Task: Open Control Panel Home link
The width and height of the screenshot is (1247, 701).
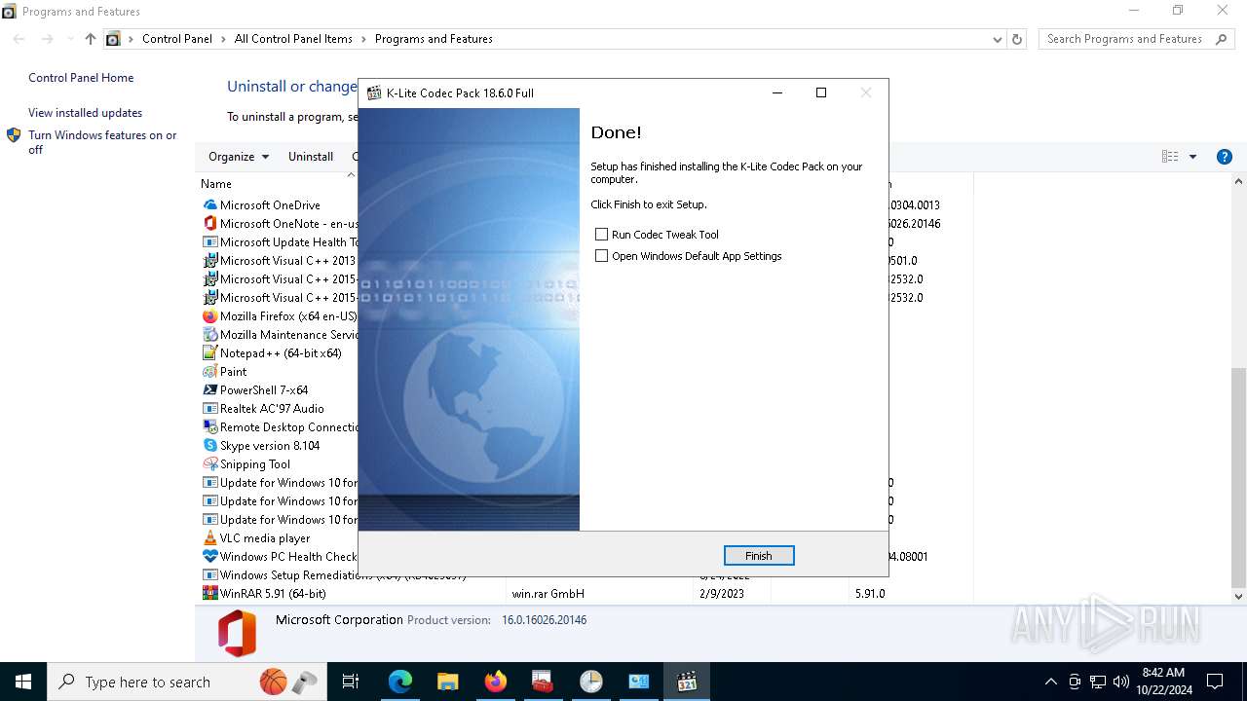Action: click(81, 78)
